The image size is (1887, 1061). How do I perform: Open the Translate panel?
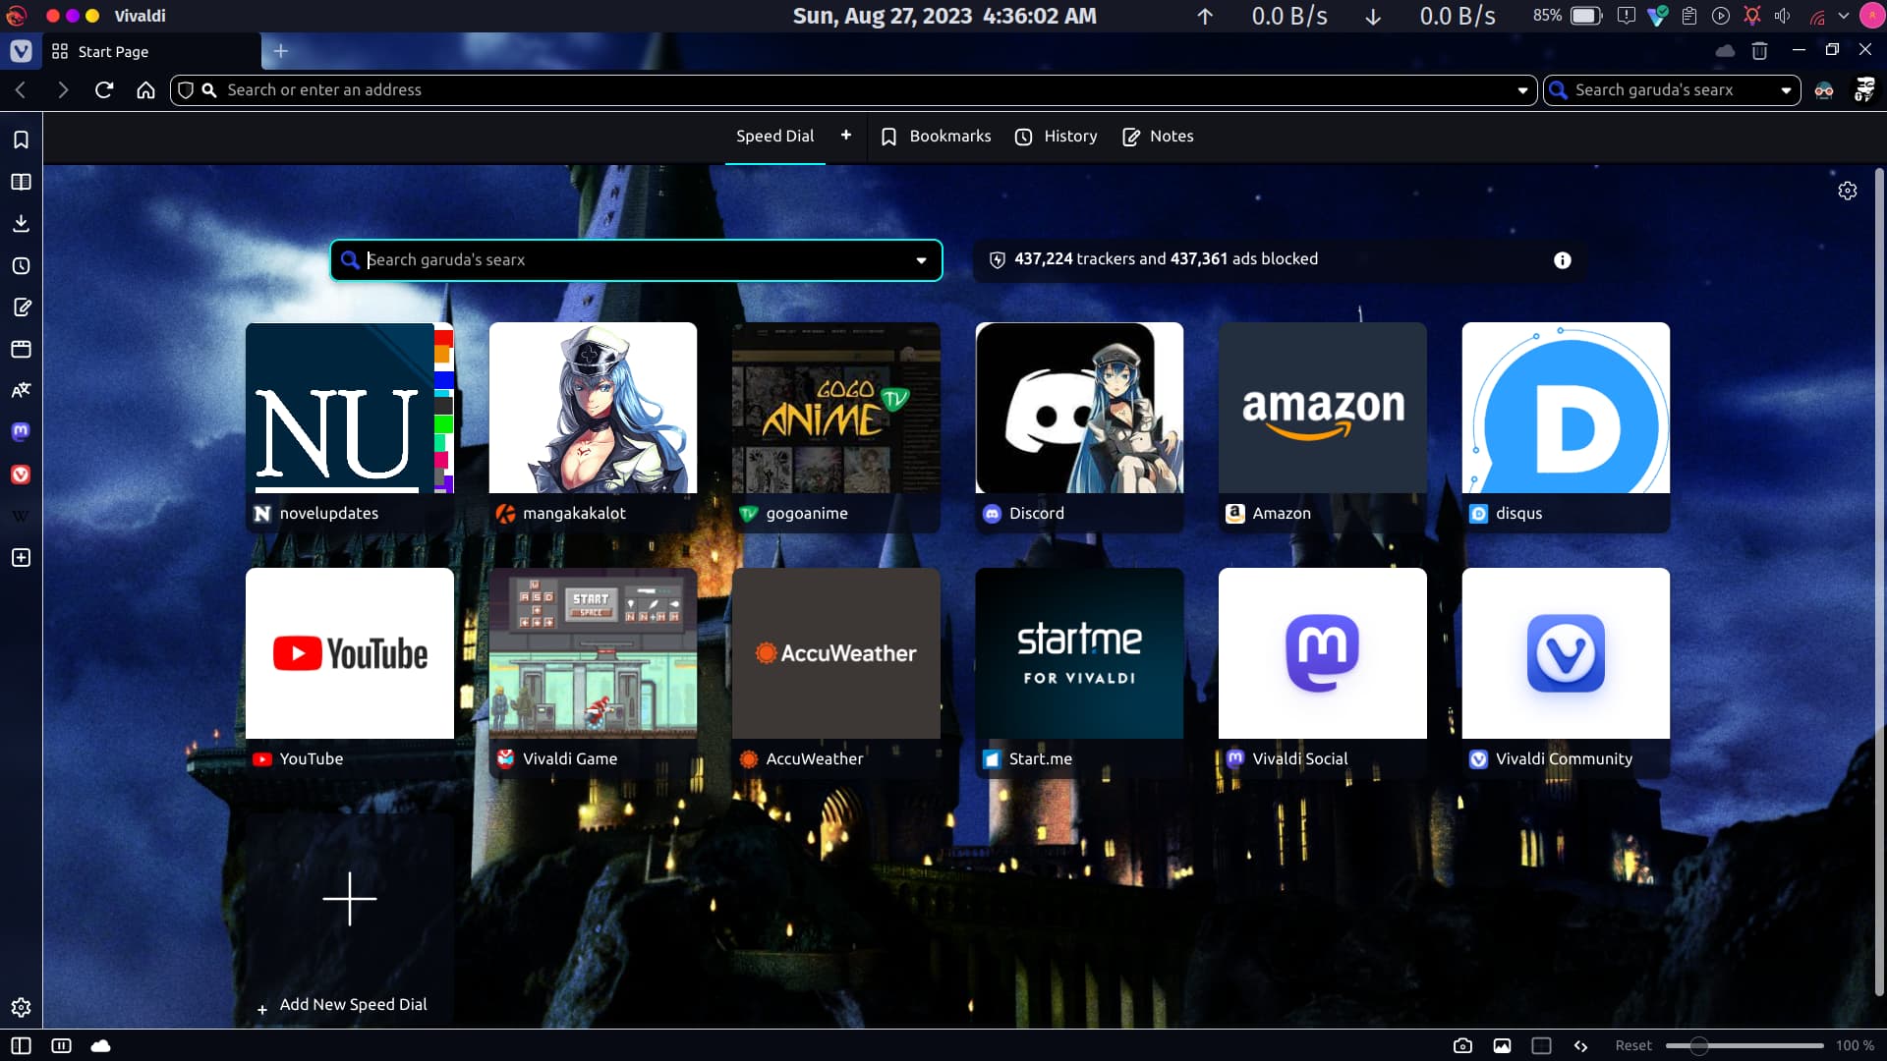pos(21,390)
